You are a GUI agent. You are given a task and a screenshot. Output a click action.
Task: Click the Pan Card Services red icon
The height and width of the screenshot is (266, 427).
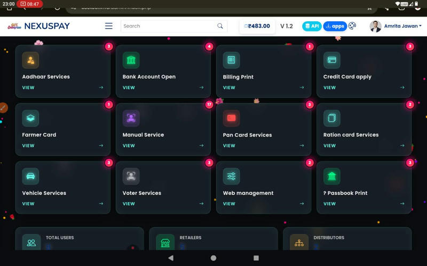[x=231, y=118]
